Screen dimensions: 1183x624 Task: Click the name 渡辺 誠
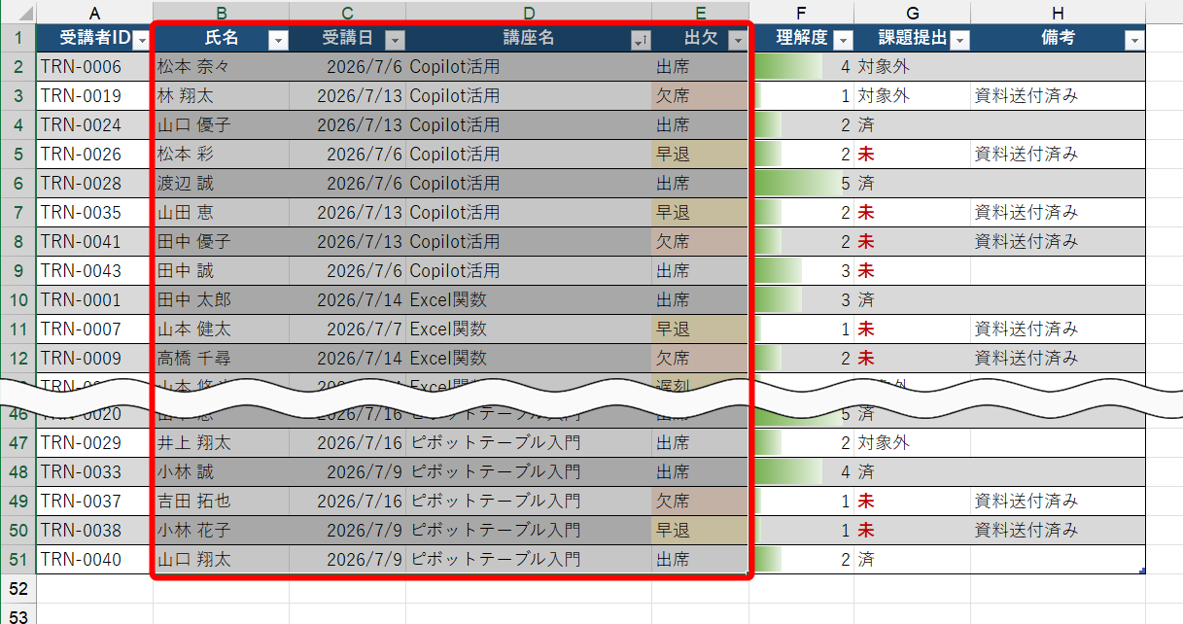186,184
